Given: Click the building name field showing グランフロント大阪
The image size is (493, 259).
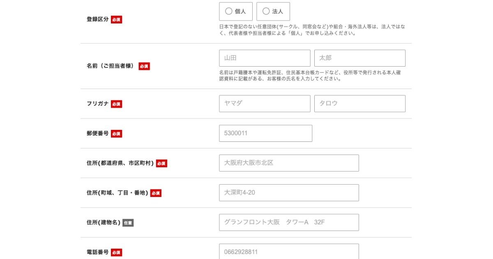Looking at the screenshot, I should pos(289,222).
